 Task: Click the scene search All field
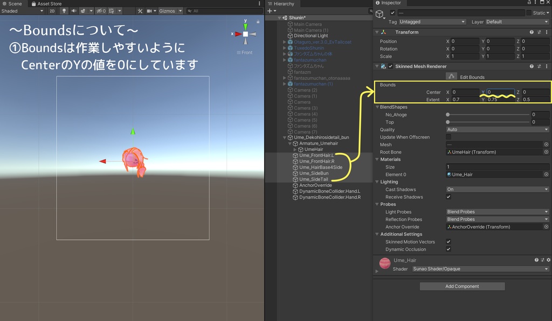tap(224, 11)
